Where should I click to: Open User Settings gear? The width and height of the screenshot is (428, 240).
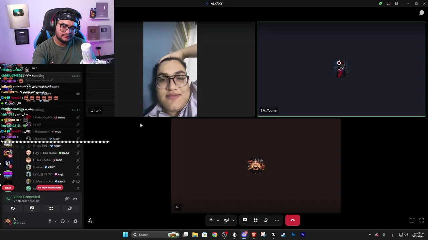pos(75,221)
